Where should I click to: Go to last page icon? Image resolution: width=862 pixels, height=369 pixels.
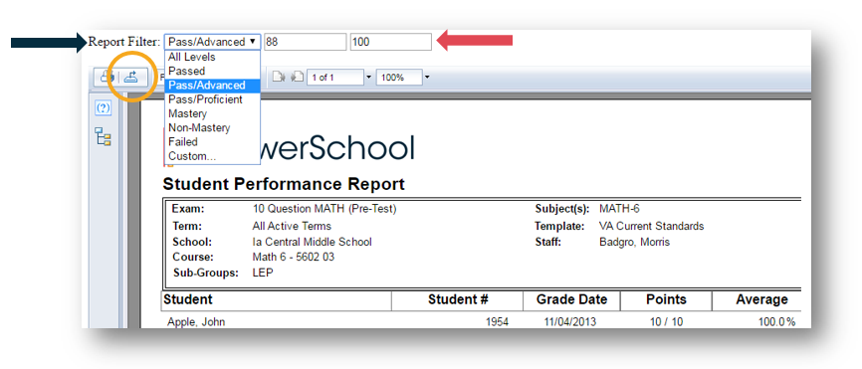tap(297, 78)
